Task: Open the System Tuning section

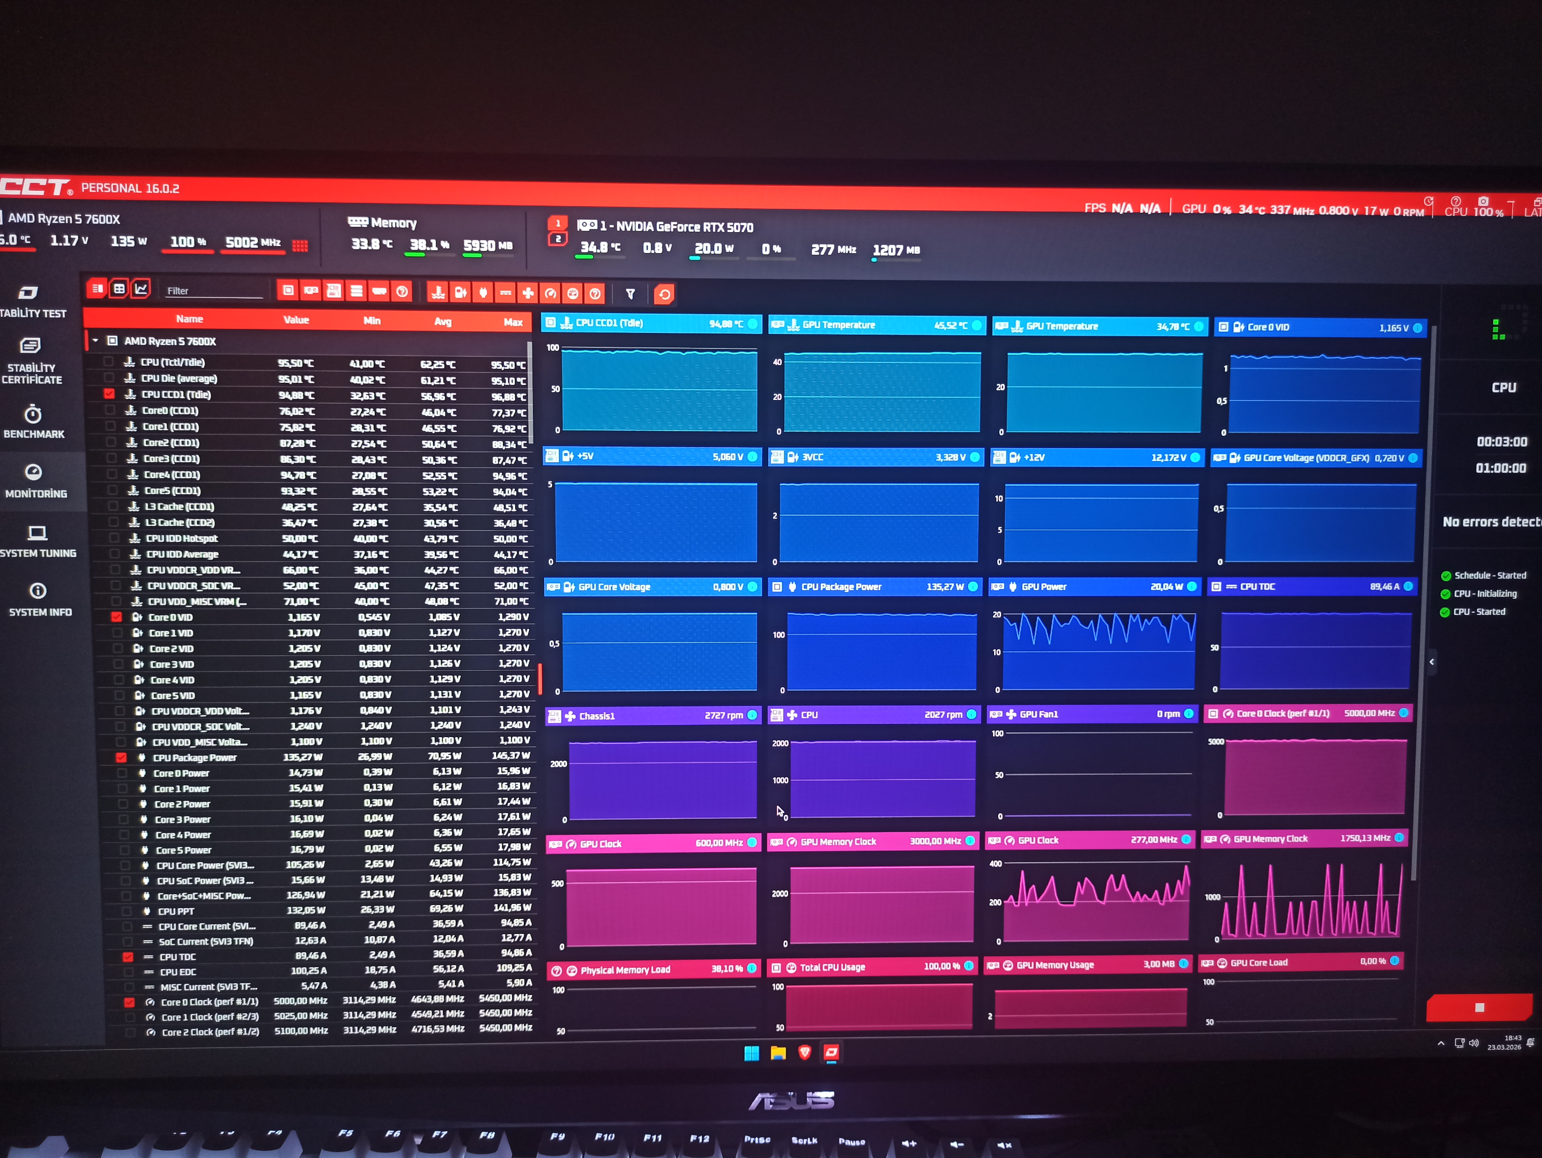Action: pos(38,541)
